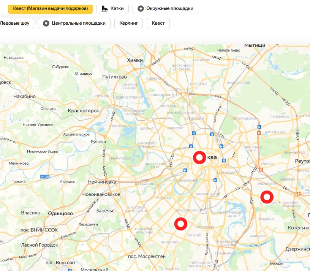Viewport: 310px width, 271px height.
Task: Click the Опалиха label on map
Action: tap(48, 109)
